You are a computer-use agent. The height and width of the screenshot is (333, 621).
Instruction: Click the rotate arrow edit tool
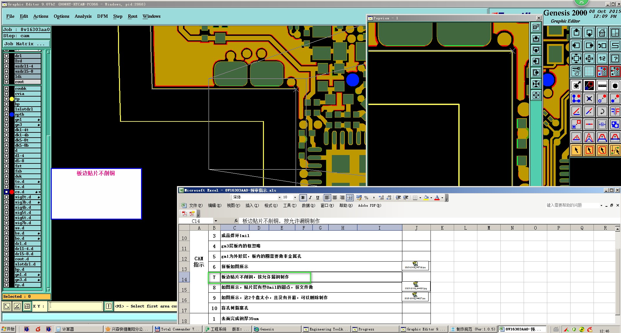point(602,112)
